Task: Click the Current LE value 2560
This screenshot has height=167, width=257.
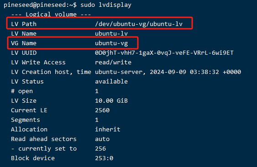Action: click(x=102, y=110)
